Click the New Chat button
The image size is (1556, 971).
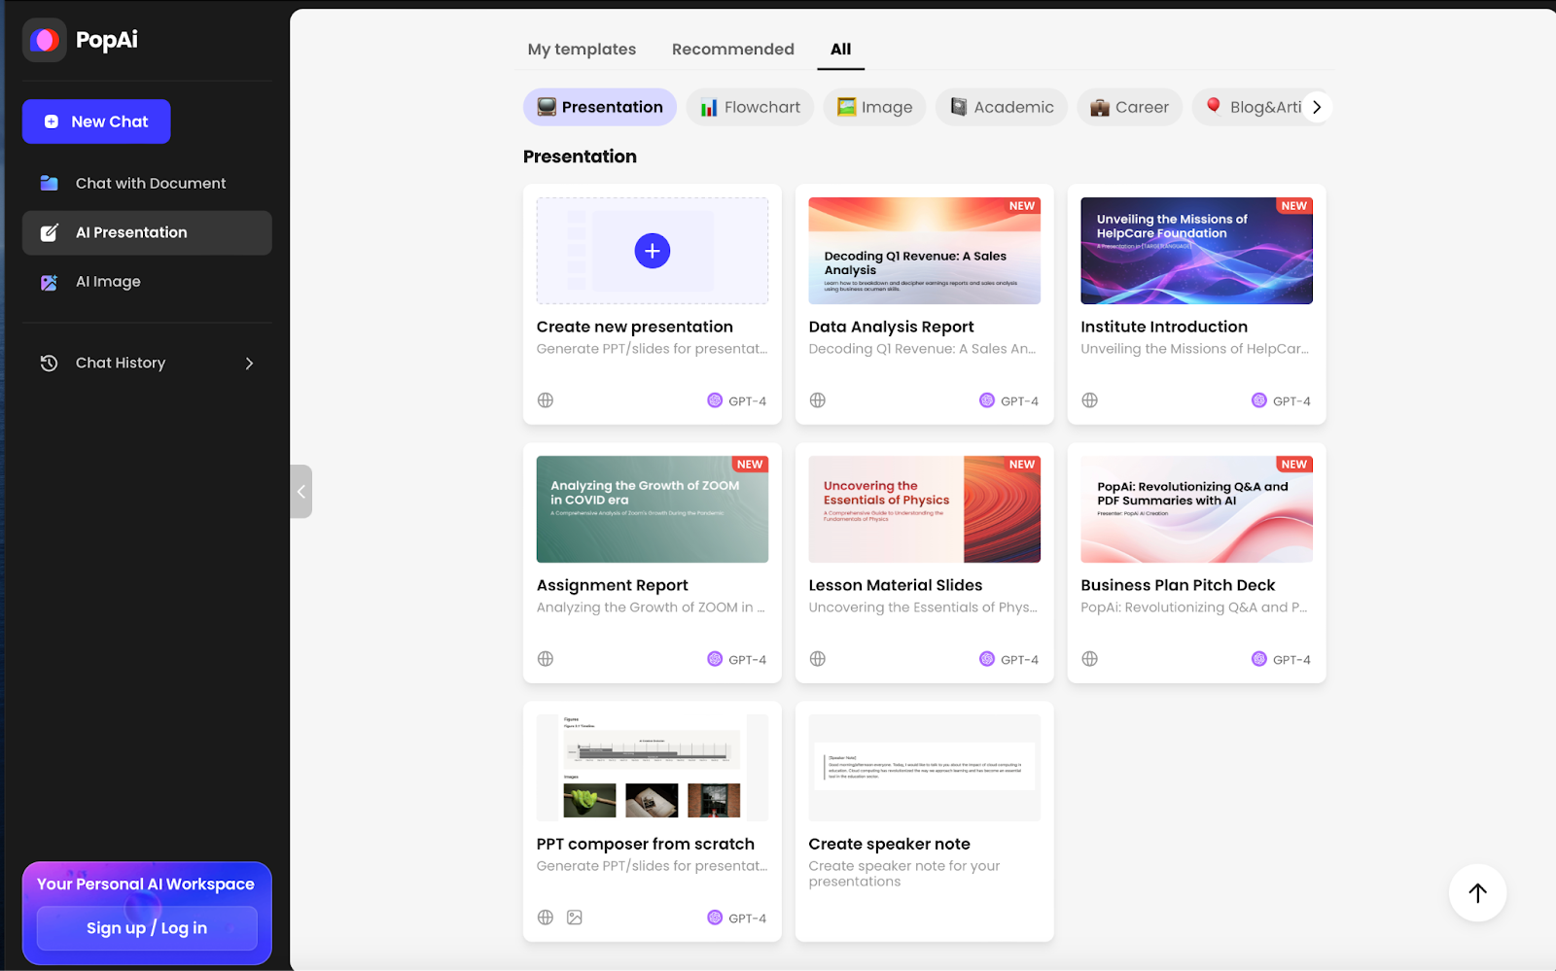click(96, 121)
